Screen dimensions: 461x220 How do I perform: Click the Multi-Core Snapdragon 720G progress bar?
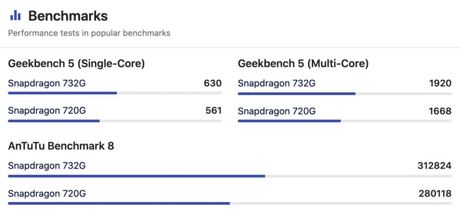pos(344,121)
